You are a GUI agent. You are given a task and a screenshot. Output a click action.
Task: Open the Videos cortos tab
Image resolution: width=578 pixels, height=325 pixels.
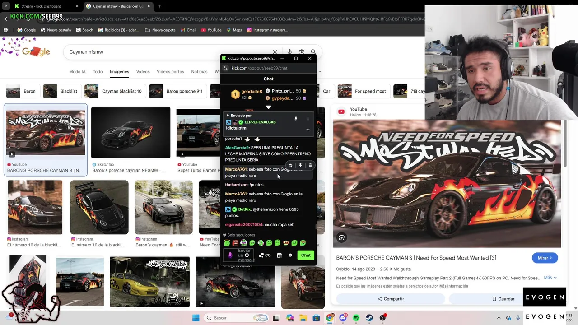(170, 72)
